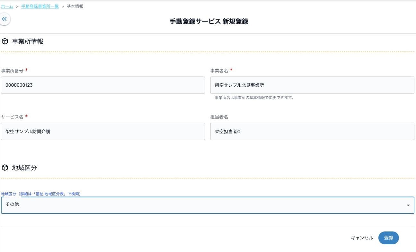Go to ホーム breadcrumb link
This screenshot has height=252, width=416.
click(7, 6)
